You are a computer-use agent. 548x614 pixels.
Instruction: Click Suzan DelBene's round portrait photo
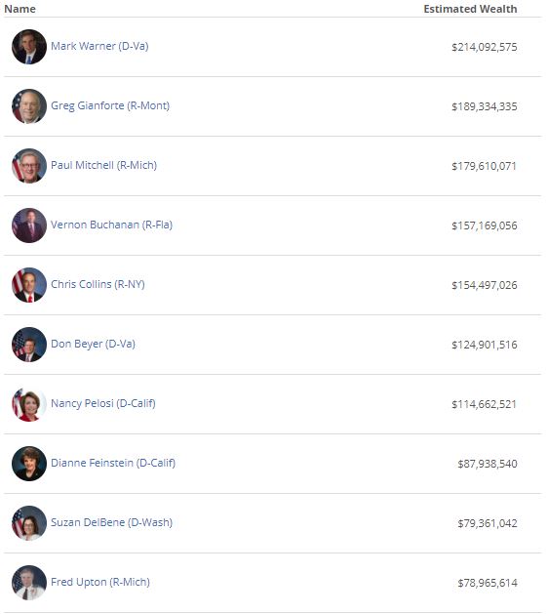29,523
